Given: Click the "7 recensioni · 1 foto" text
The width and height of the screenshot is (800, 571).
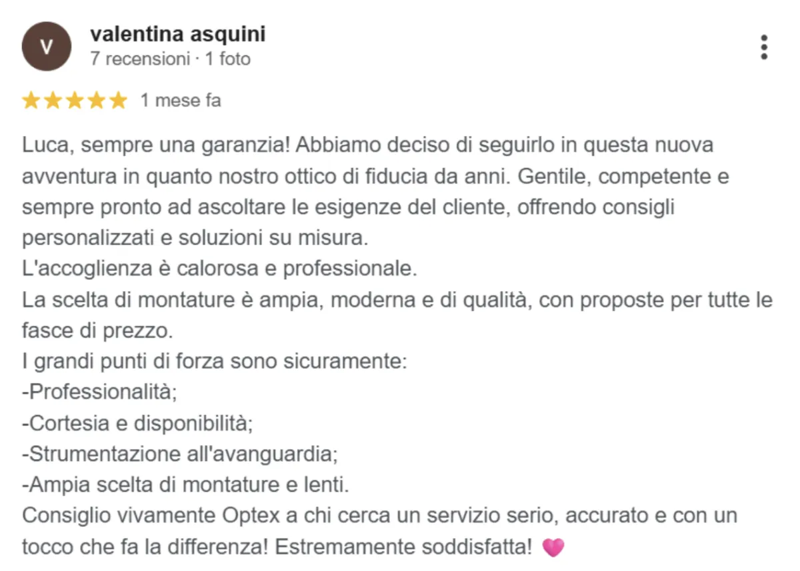Looking at the screenshot, I should pyautogui.click(x=170, y=59).
